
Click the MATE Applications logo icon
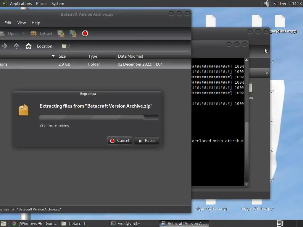5,4
